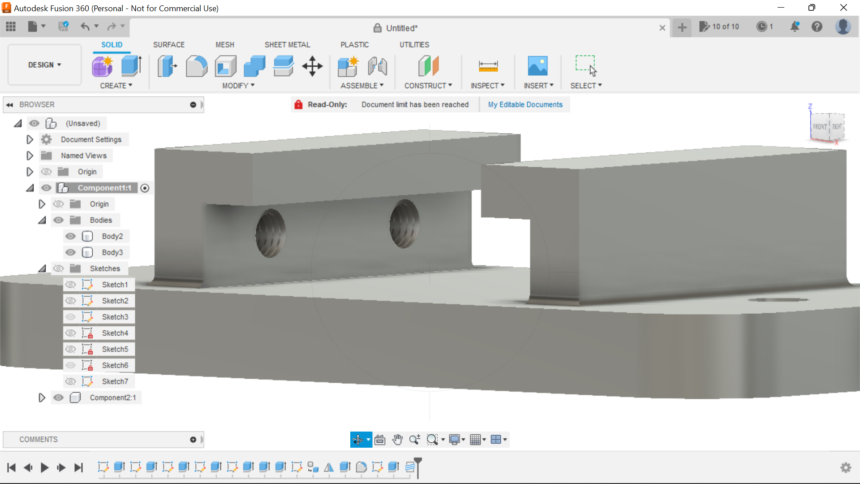860x484 pixels.
Task: Jump to timeline end
Action: click(78, 468)
